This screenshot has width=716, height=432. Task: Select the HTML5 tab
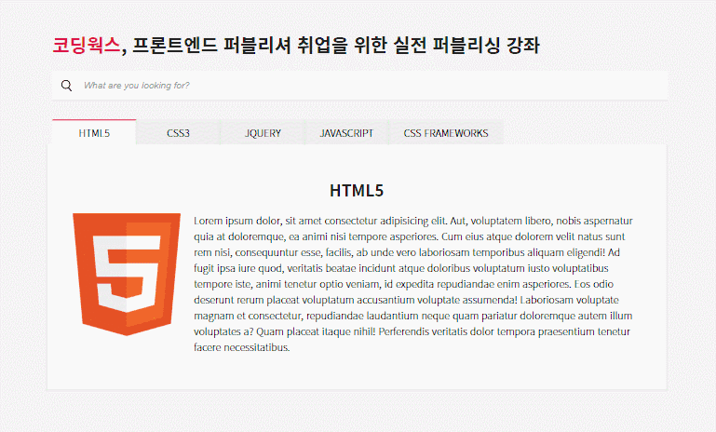(x=94, y=132)
